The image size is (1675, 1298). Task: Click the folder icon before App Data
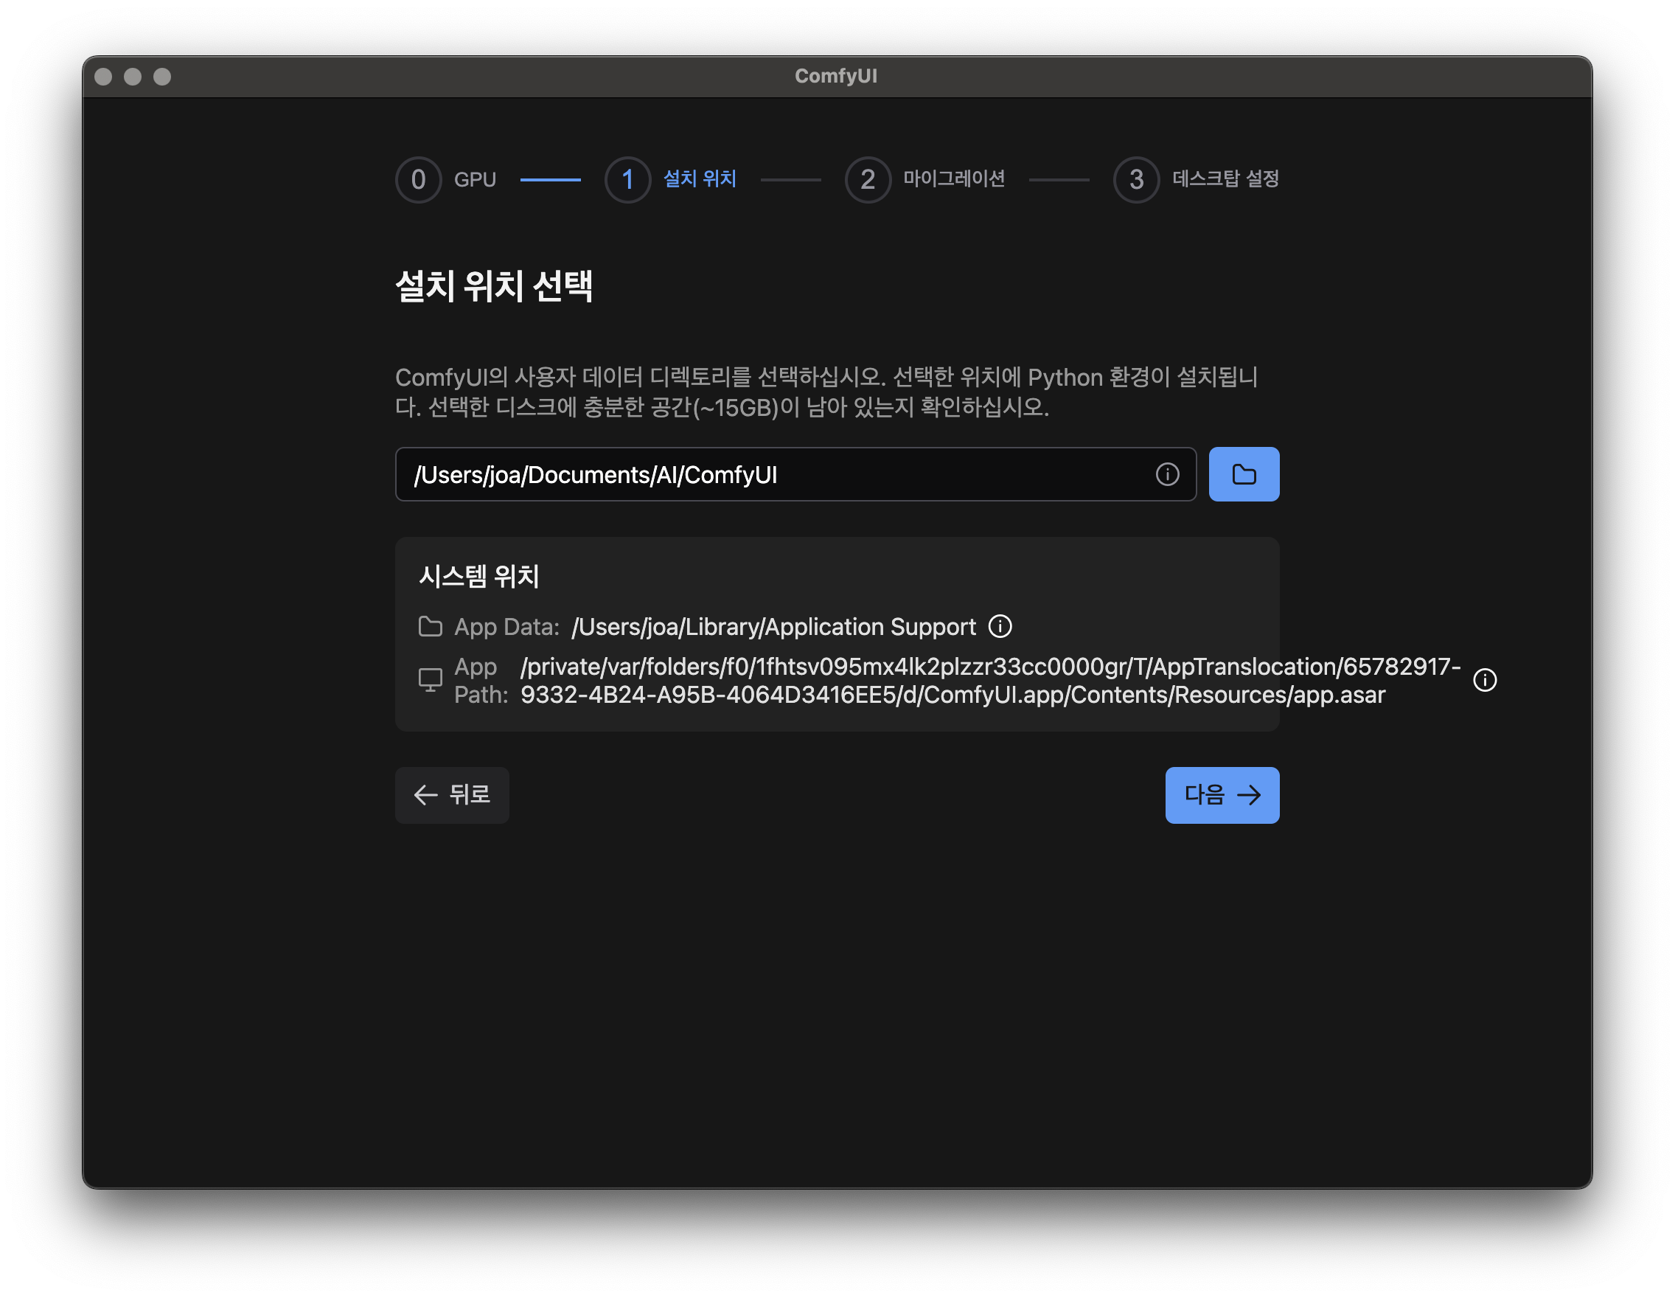431,626
